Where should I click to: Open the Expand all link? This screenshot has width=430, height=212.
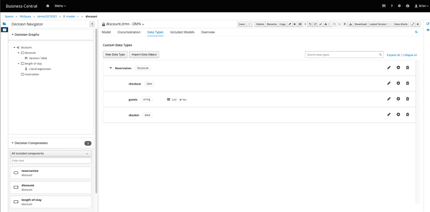click(x=393, y=55)
